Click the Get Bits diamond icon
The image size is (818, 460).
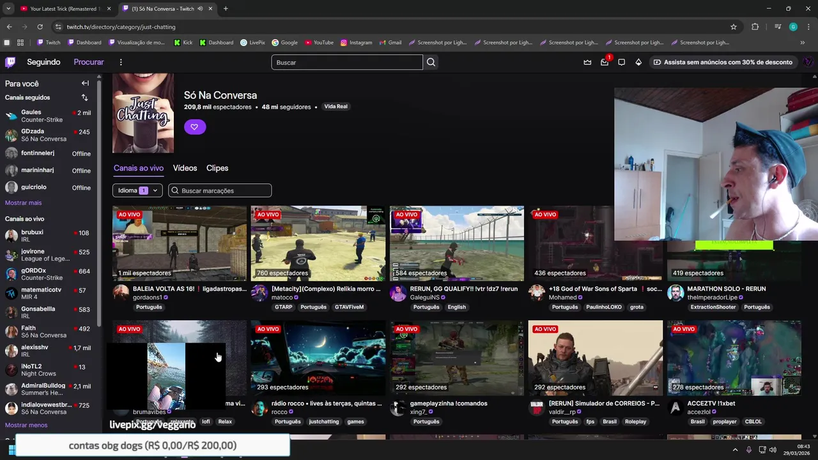pos(638,62)
